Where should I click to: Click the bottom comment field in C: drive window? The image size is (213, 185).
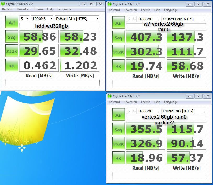(x=159, y=84)
